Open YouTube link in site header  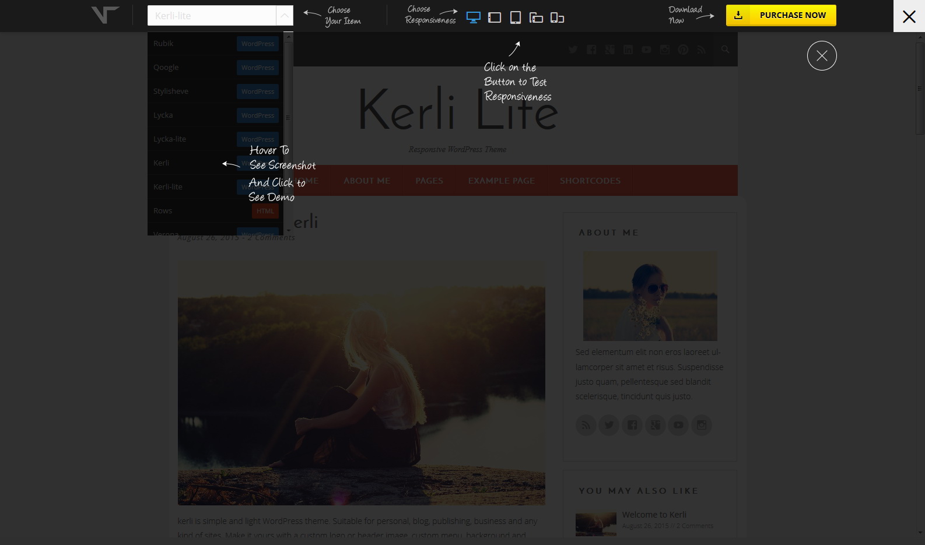646,50
